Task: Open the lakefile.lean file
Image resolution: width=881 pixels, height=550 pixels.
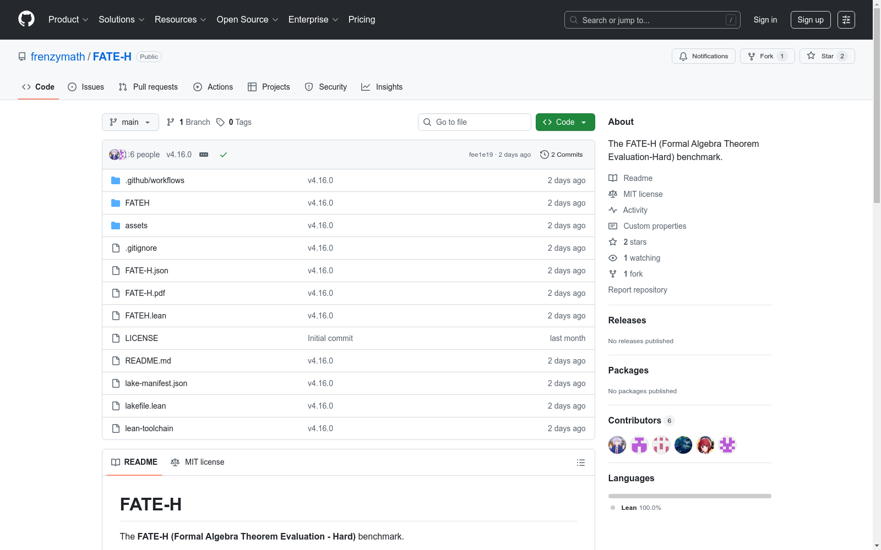Action: [x=145, y=406]
